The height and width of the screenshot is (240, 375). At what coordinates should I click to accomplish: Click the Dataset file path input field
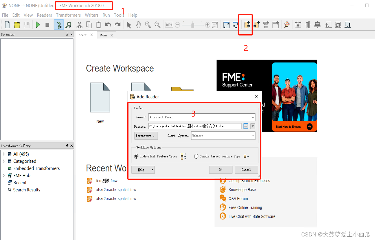click(x=194, y=126)
